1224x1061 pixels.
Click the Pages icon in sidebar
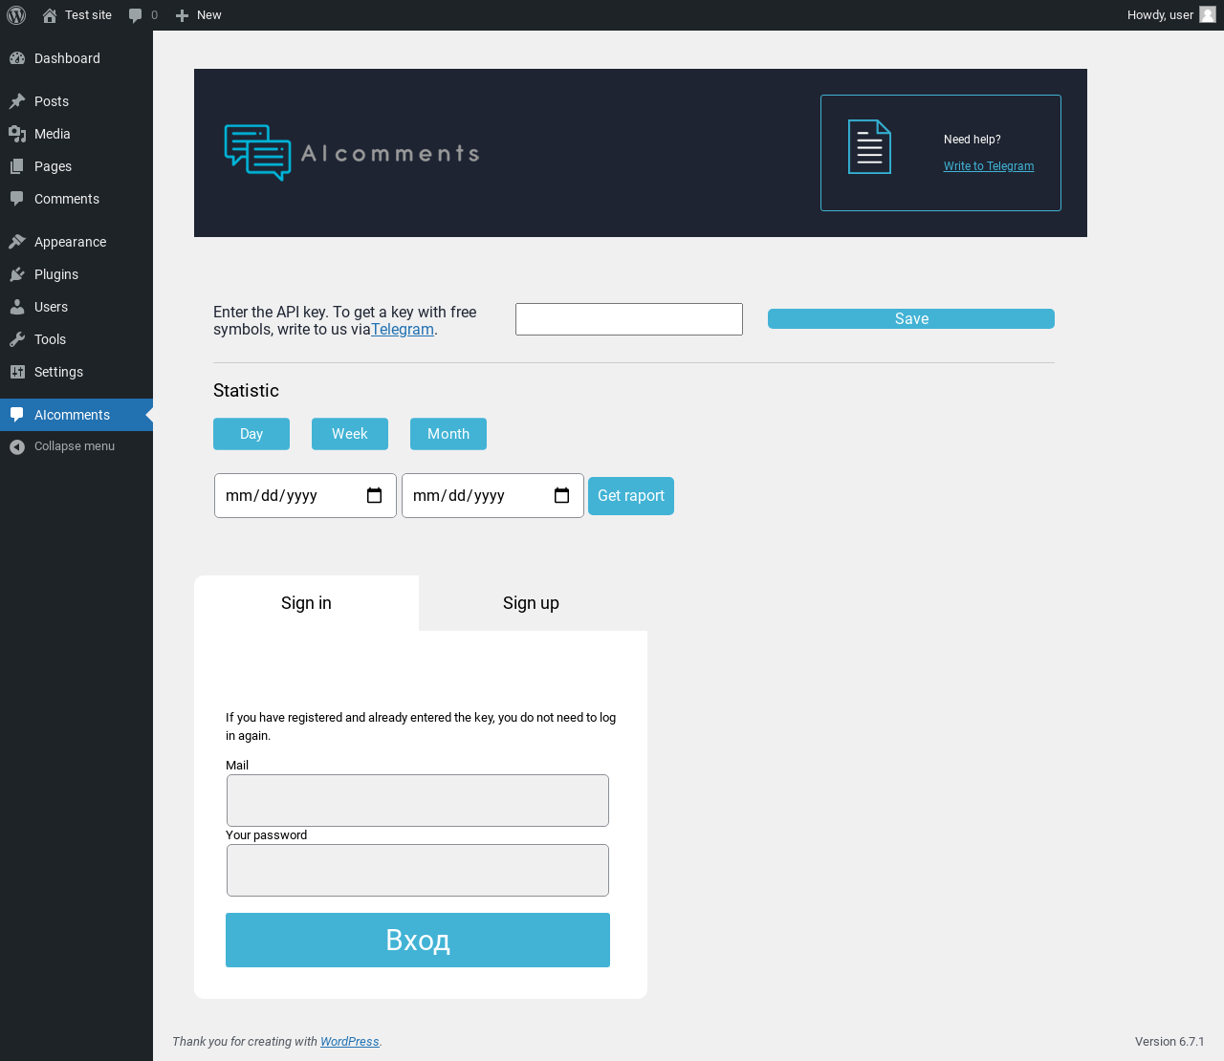(17, 166)
